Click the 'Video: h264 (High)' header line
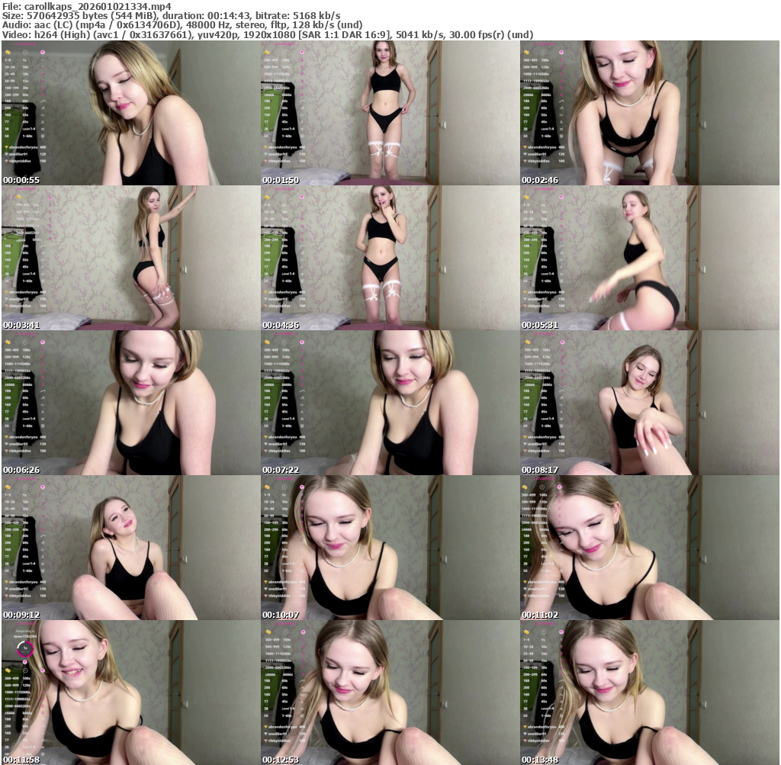Viewport: 781px width, 765px height. tap(268, 35)
